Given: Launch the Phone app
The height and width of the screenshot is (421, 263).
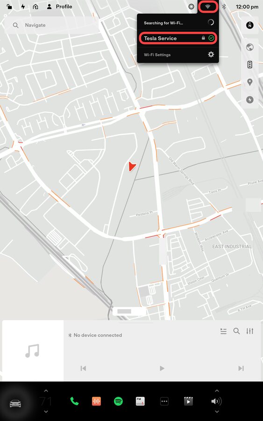Looking at the screenshot, I should click(x=74, y=401).
